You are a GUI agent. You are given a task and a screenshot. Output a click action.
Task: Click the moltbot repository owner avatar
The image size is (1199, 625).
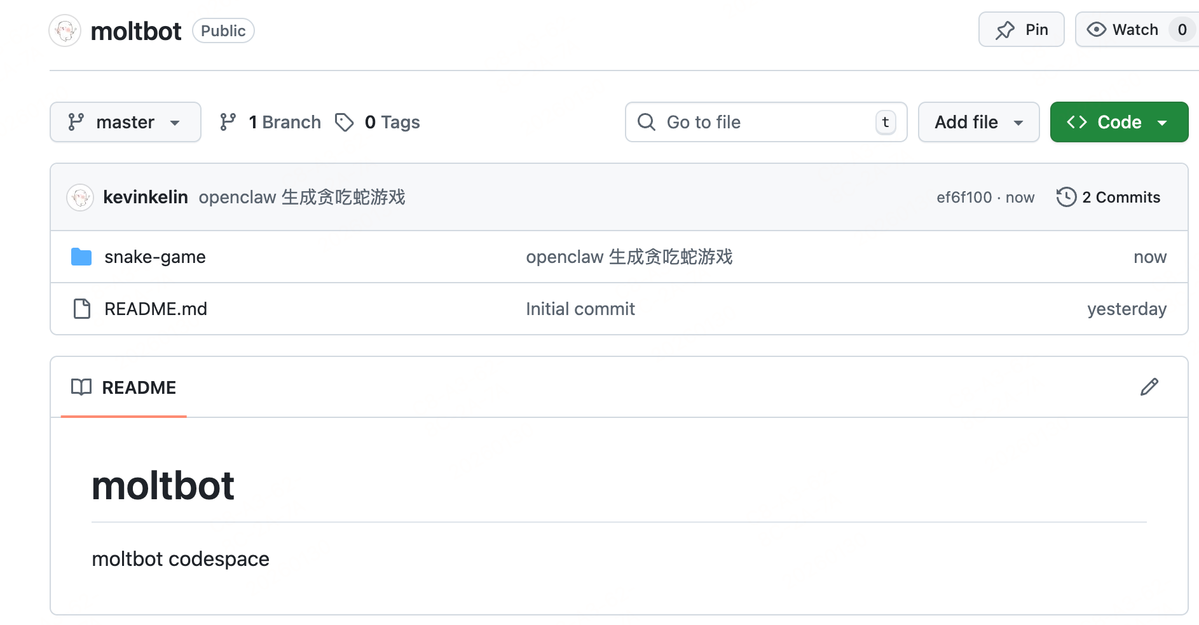65,30
